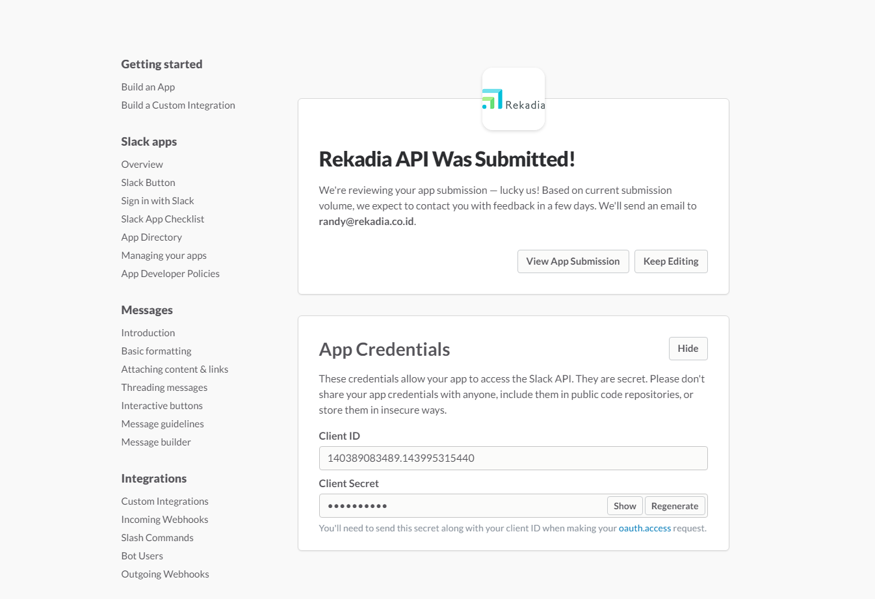Viewport: 875px width, 599px height.
Task: Open the oauth.access link
Action: click(645, 528)
